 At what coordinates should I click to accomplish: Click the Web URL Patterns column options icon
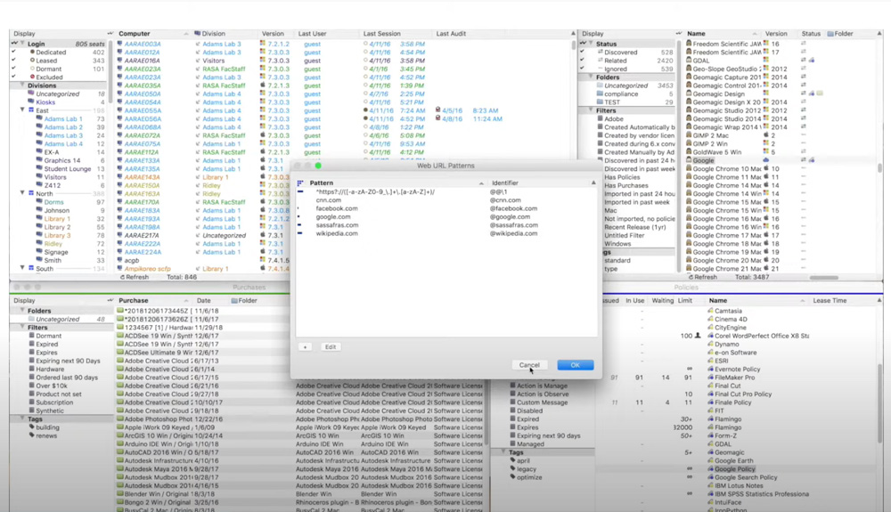pyautogui.click(x=300, y=183)
